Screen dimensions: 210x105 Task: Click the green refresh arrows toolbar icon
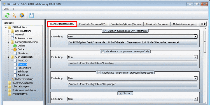coord(7,15)
